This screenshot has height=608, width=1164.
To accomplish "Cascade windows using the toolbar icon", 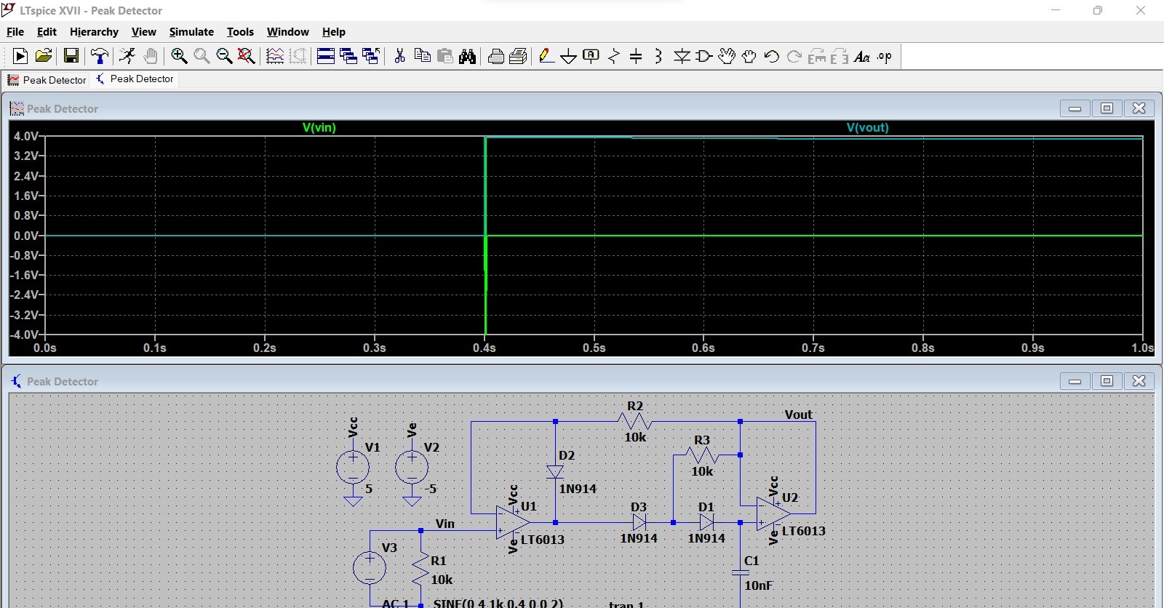I will [x=348, y=56].
